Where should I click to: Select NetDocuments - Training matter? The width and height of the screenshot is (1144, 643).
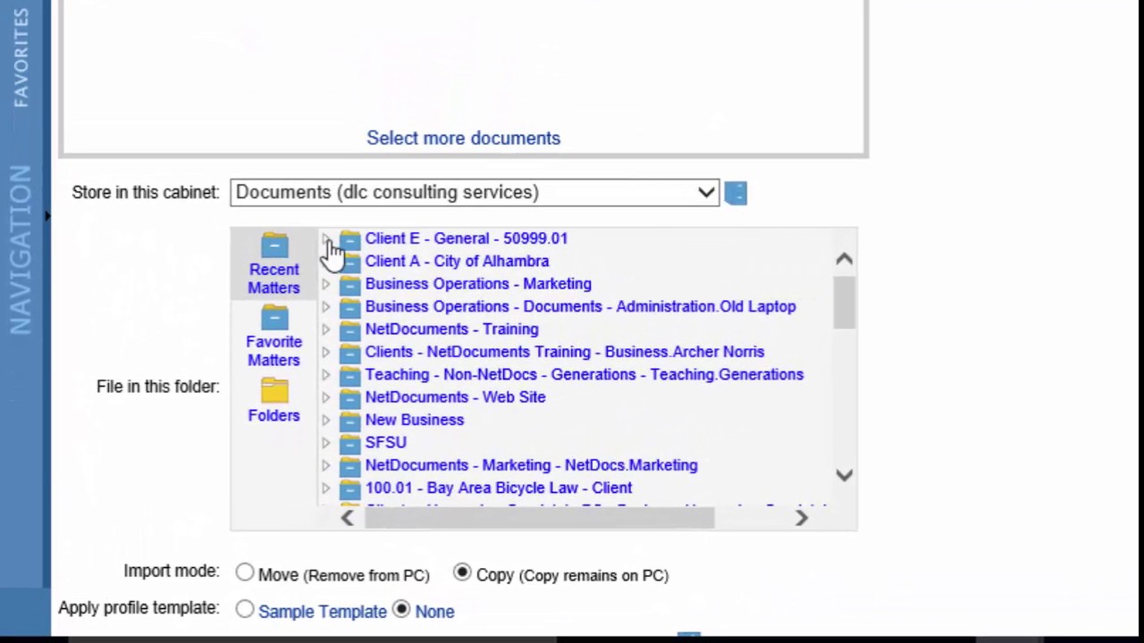point(451,330)
